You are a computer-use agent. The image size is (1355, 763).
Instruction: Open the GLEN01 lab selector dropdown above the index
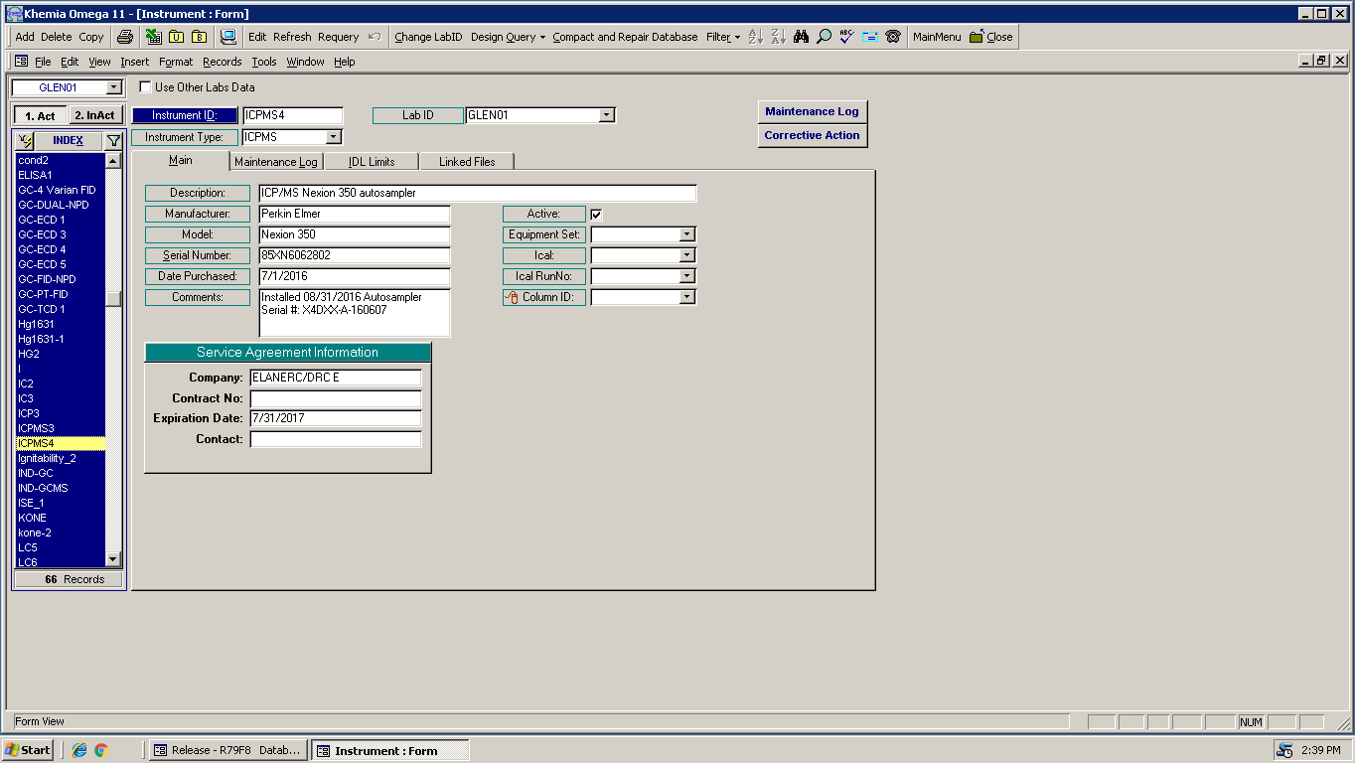click(113, 87)
